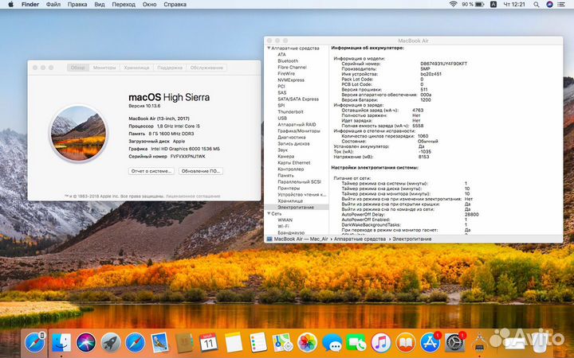Open the Finder menu
This screenshot has width=574, height=358.
pyautogui.click(x=30, y=5)
